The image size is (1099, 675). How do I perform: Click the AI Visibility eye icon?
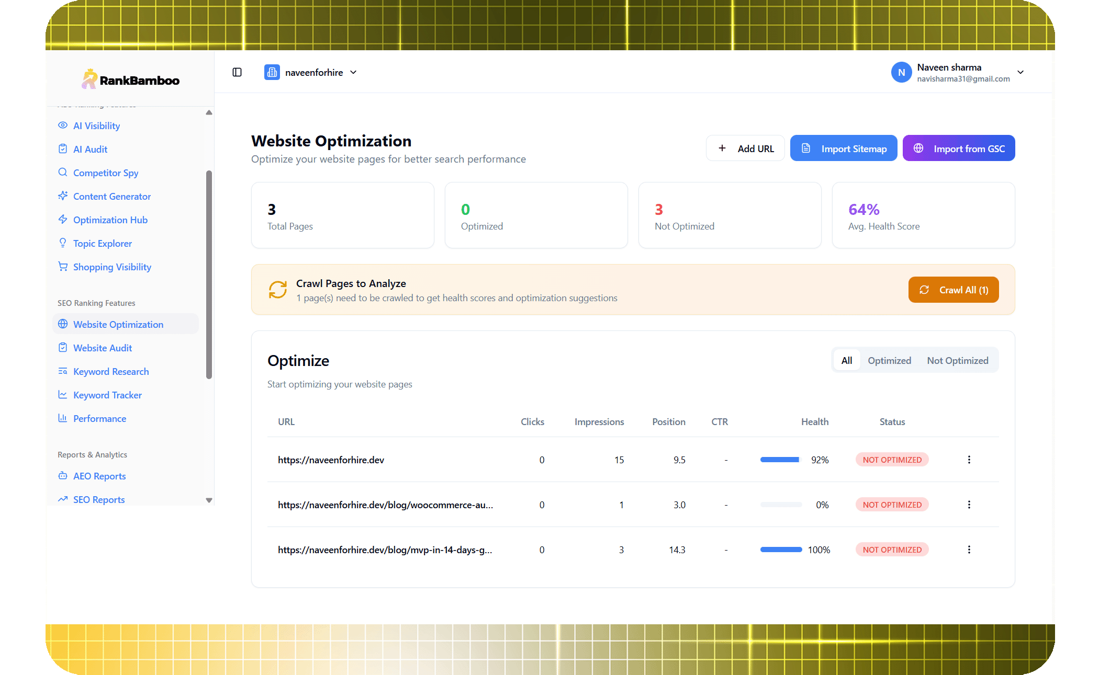[x=63, y=125]
